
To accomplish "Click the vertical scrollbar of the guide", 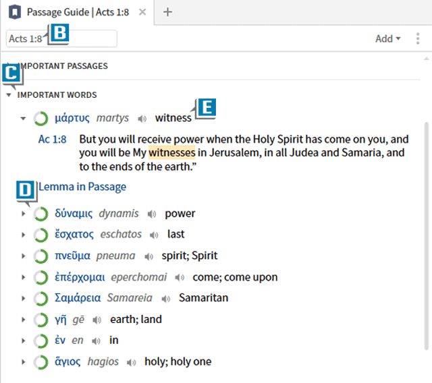I will 426,236.
